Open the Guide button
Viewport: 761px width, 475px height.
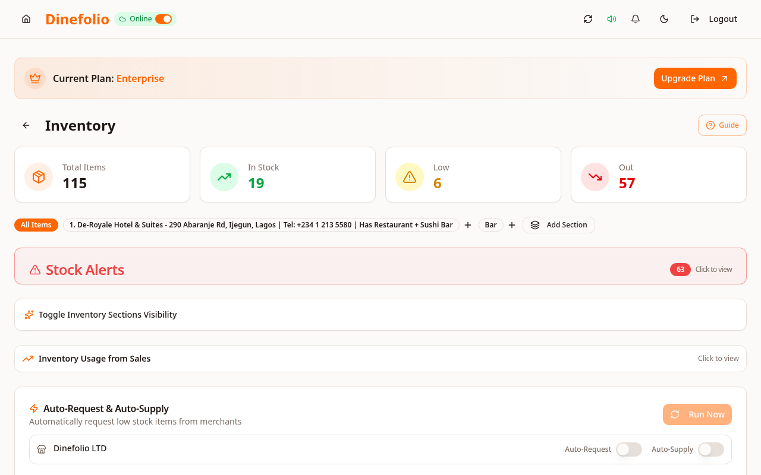(x=722, y=125)
